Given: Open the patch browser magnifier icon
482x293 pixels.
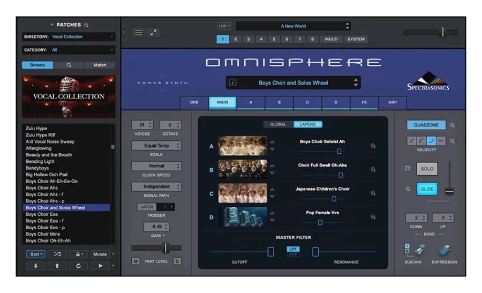Looking at the screenshot, I should 86,25.
